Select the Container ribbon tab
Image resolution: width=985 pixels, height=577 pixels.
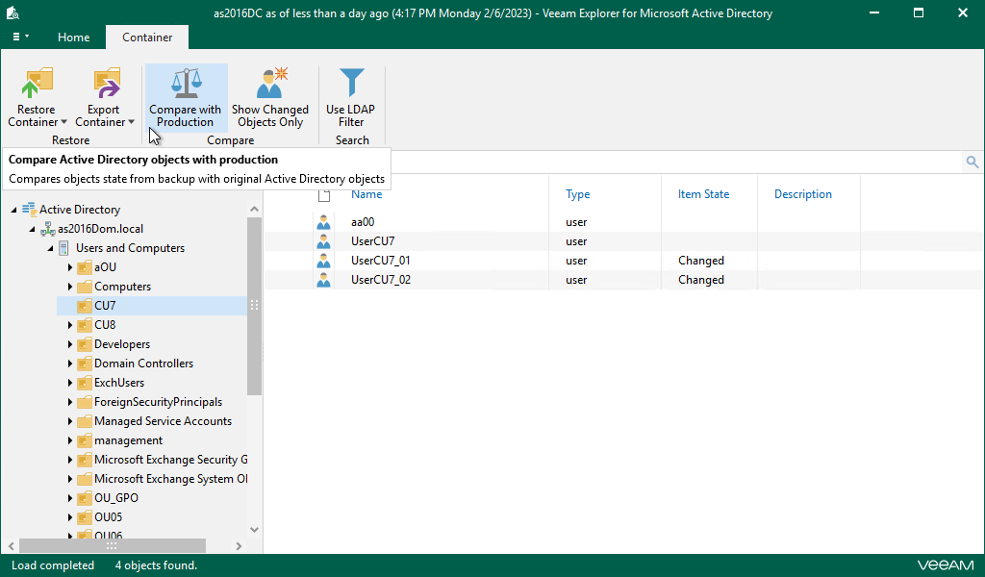(147, 38)
